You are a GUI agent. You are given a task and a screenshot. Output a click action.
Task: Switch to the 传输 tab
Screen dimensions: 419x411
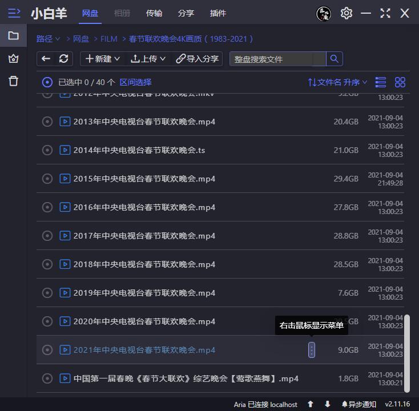tap(154, 13)
